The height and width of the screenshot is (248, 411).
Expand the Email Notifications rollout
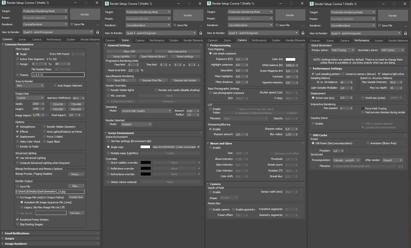(17, 233)
